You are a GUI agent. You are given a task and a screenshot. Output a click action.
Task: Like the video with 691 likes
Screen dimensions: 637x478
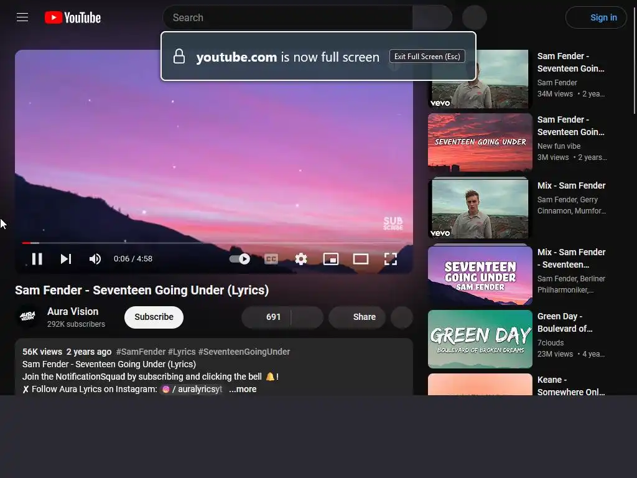(266, 317)
